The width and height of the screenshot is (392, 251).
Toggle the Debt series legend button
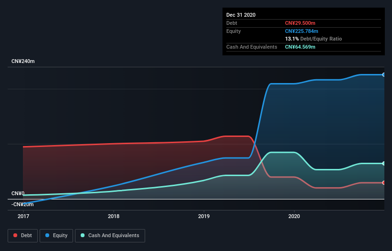coord(22,236)
